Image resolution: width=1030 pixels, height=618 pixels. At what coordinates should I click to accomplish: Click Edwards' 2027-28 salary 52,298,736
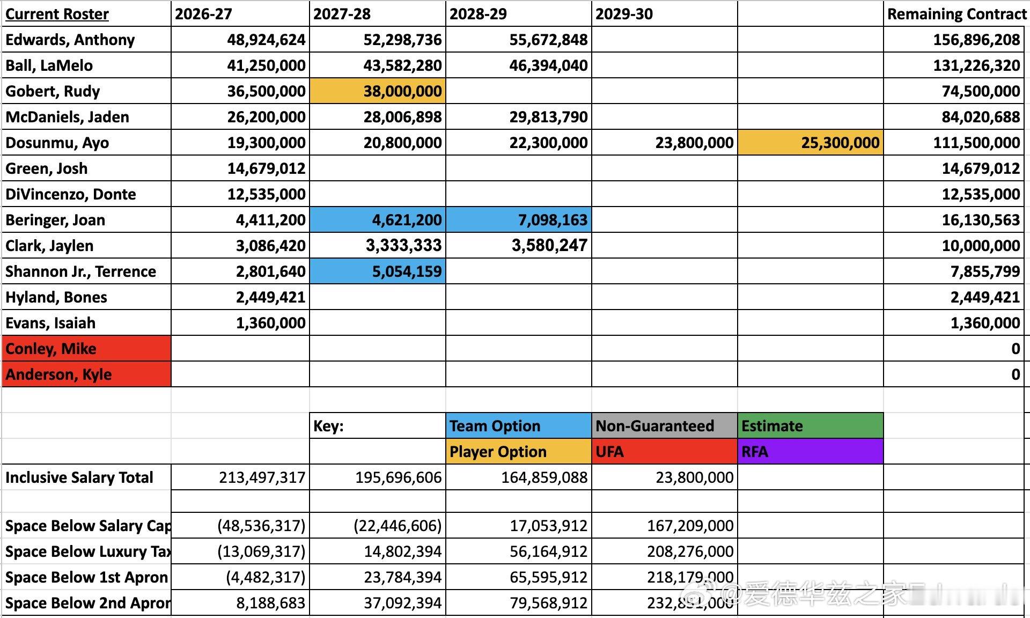pos(378,39)
